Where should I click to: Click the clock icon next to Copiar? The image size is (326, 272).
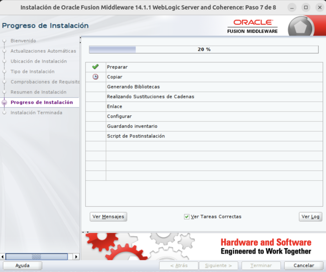[x=95, y=77]
